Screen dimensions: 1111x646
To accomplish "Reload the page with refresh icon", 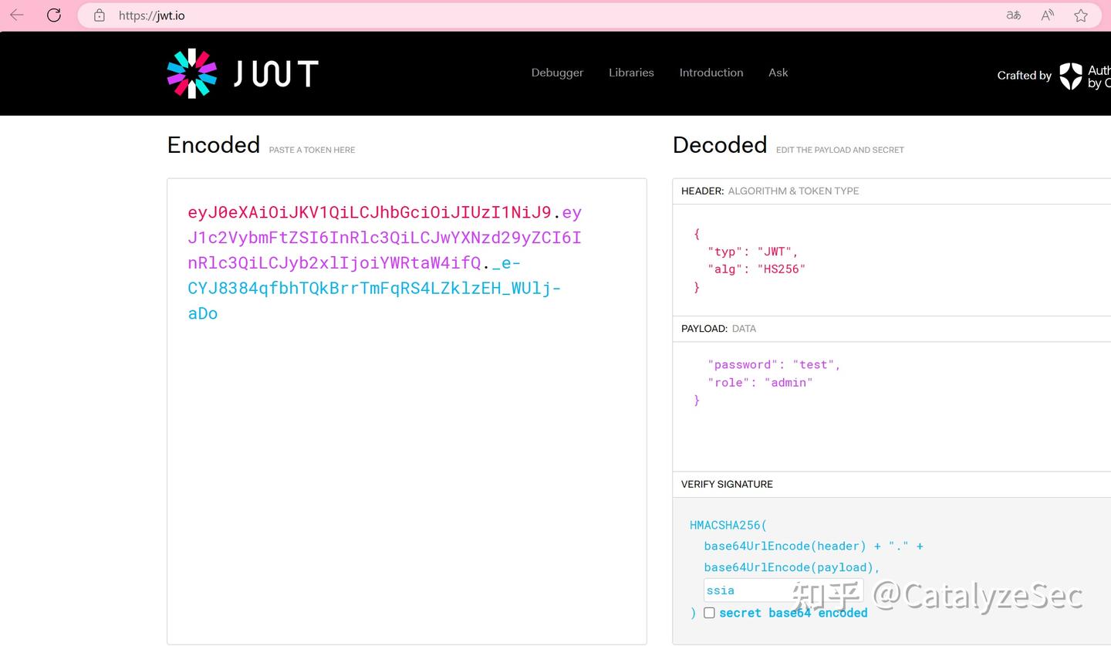I will (x=54, y=15).
